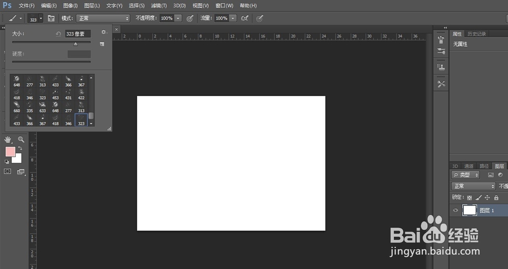The image size is (508, 269).
Task: Filter layers by pixel layer icon
Action: tap(491, 175)
